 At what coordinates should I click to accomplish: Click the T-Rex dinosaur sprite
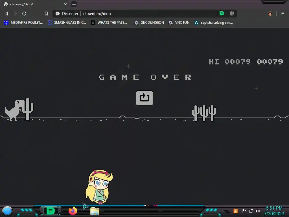pos(15,110)
